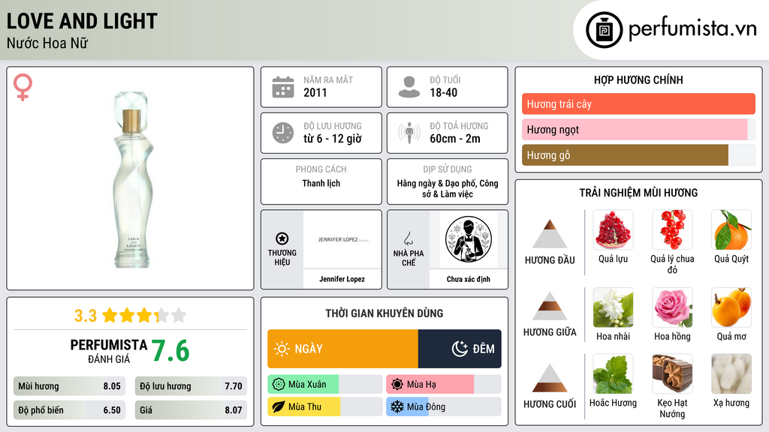Screen dimensions: 769x432
Task: Click the Hương ngọt accord bar
Action: click(x=638, y=129)
